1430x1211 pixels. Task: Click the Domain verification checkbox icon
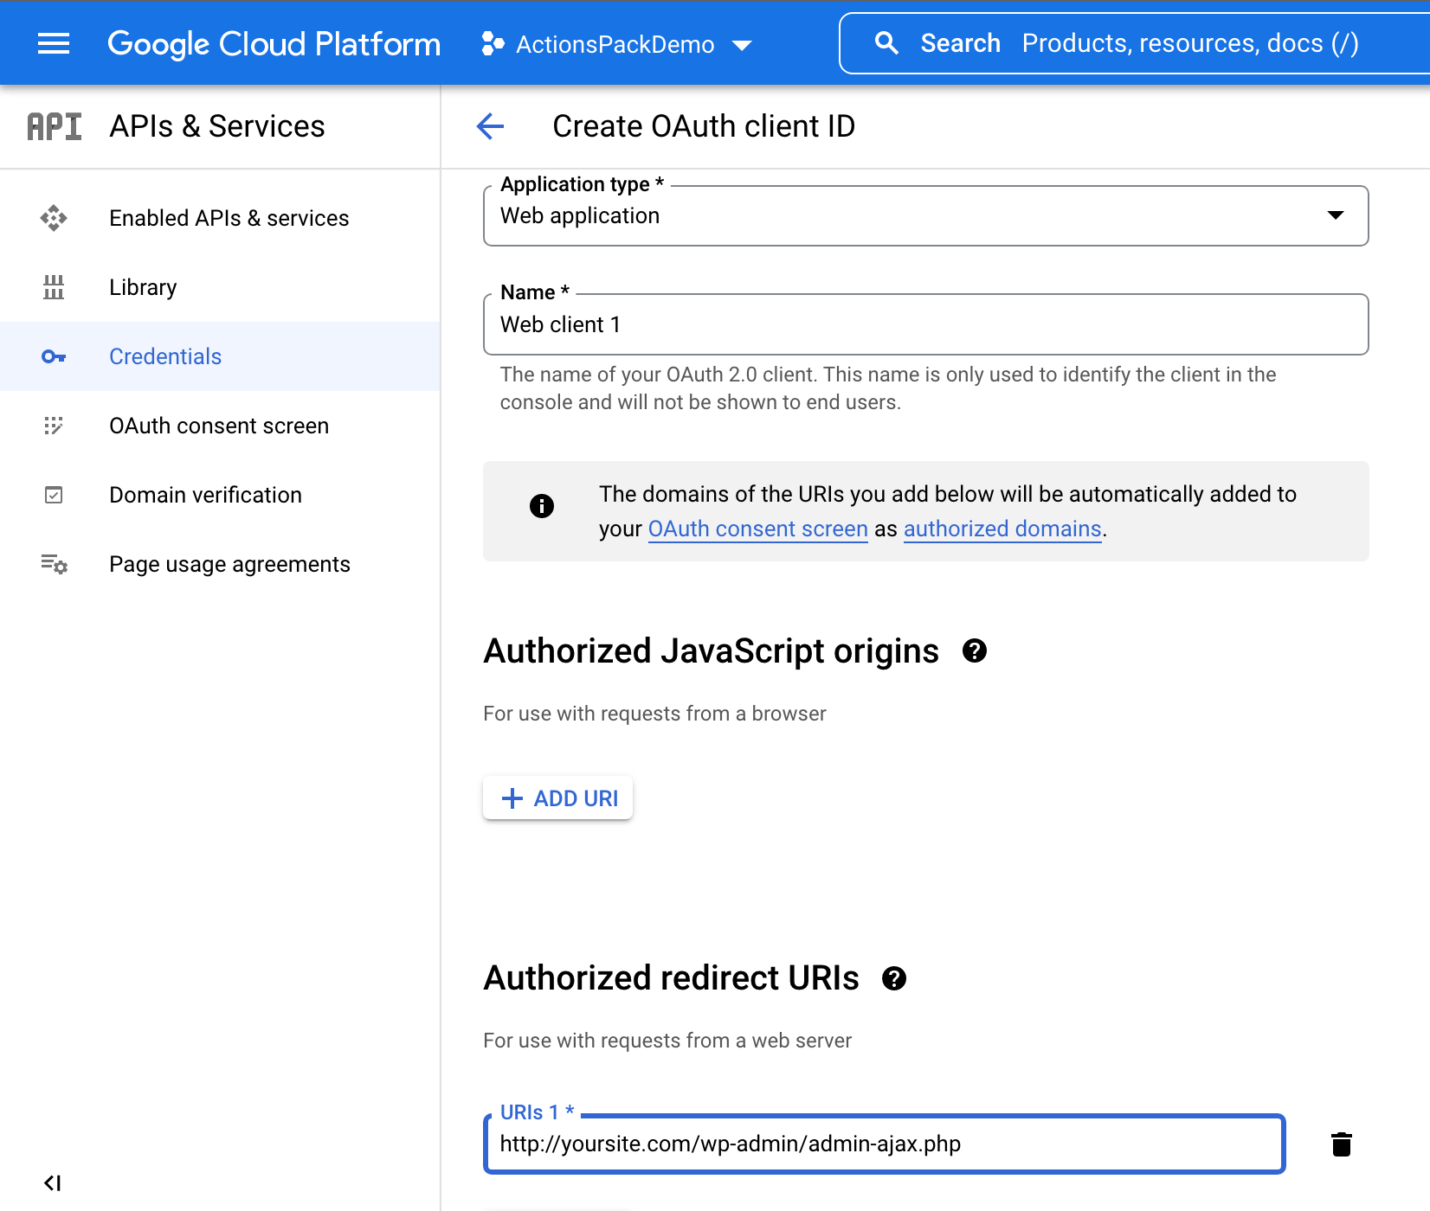tap(54, 495)
